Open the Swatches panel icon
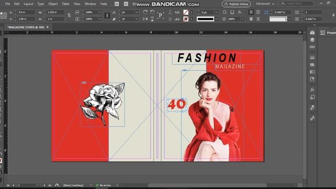The height and width of the screenshot is (189, 336). point(312,65)
